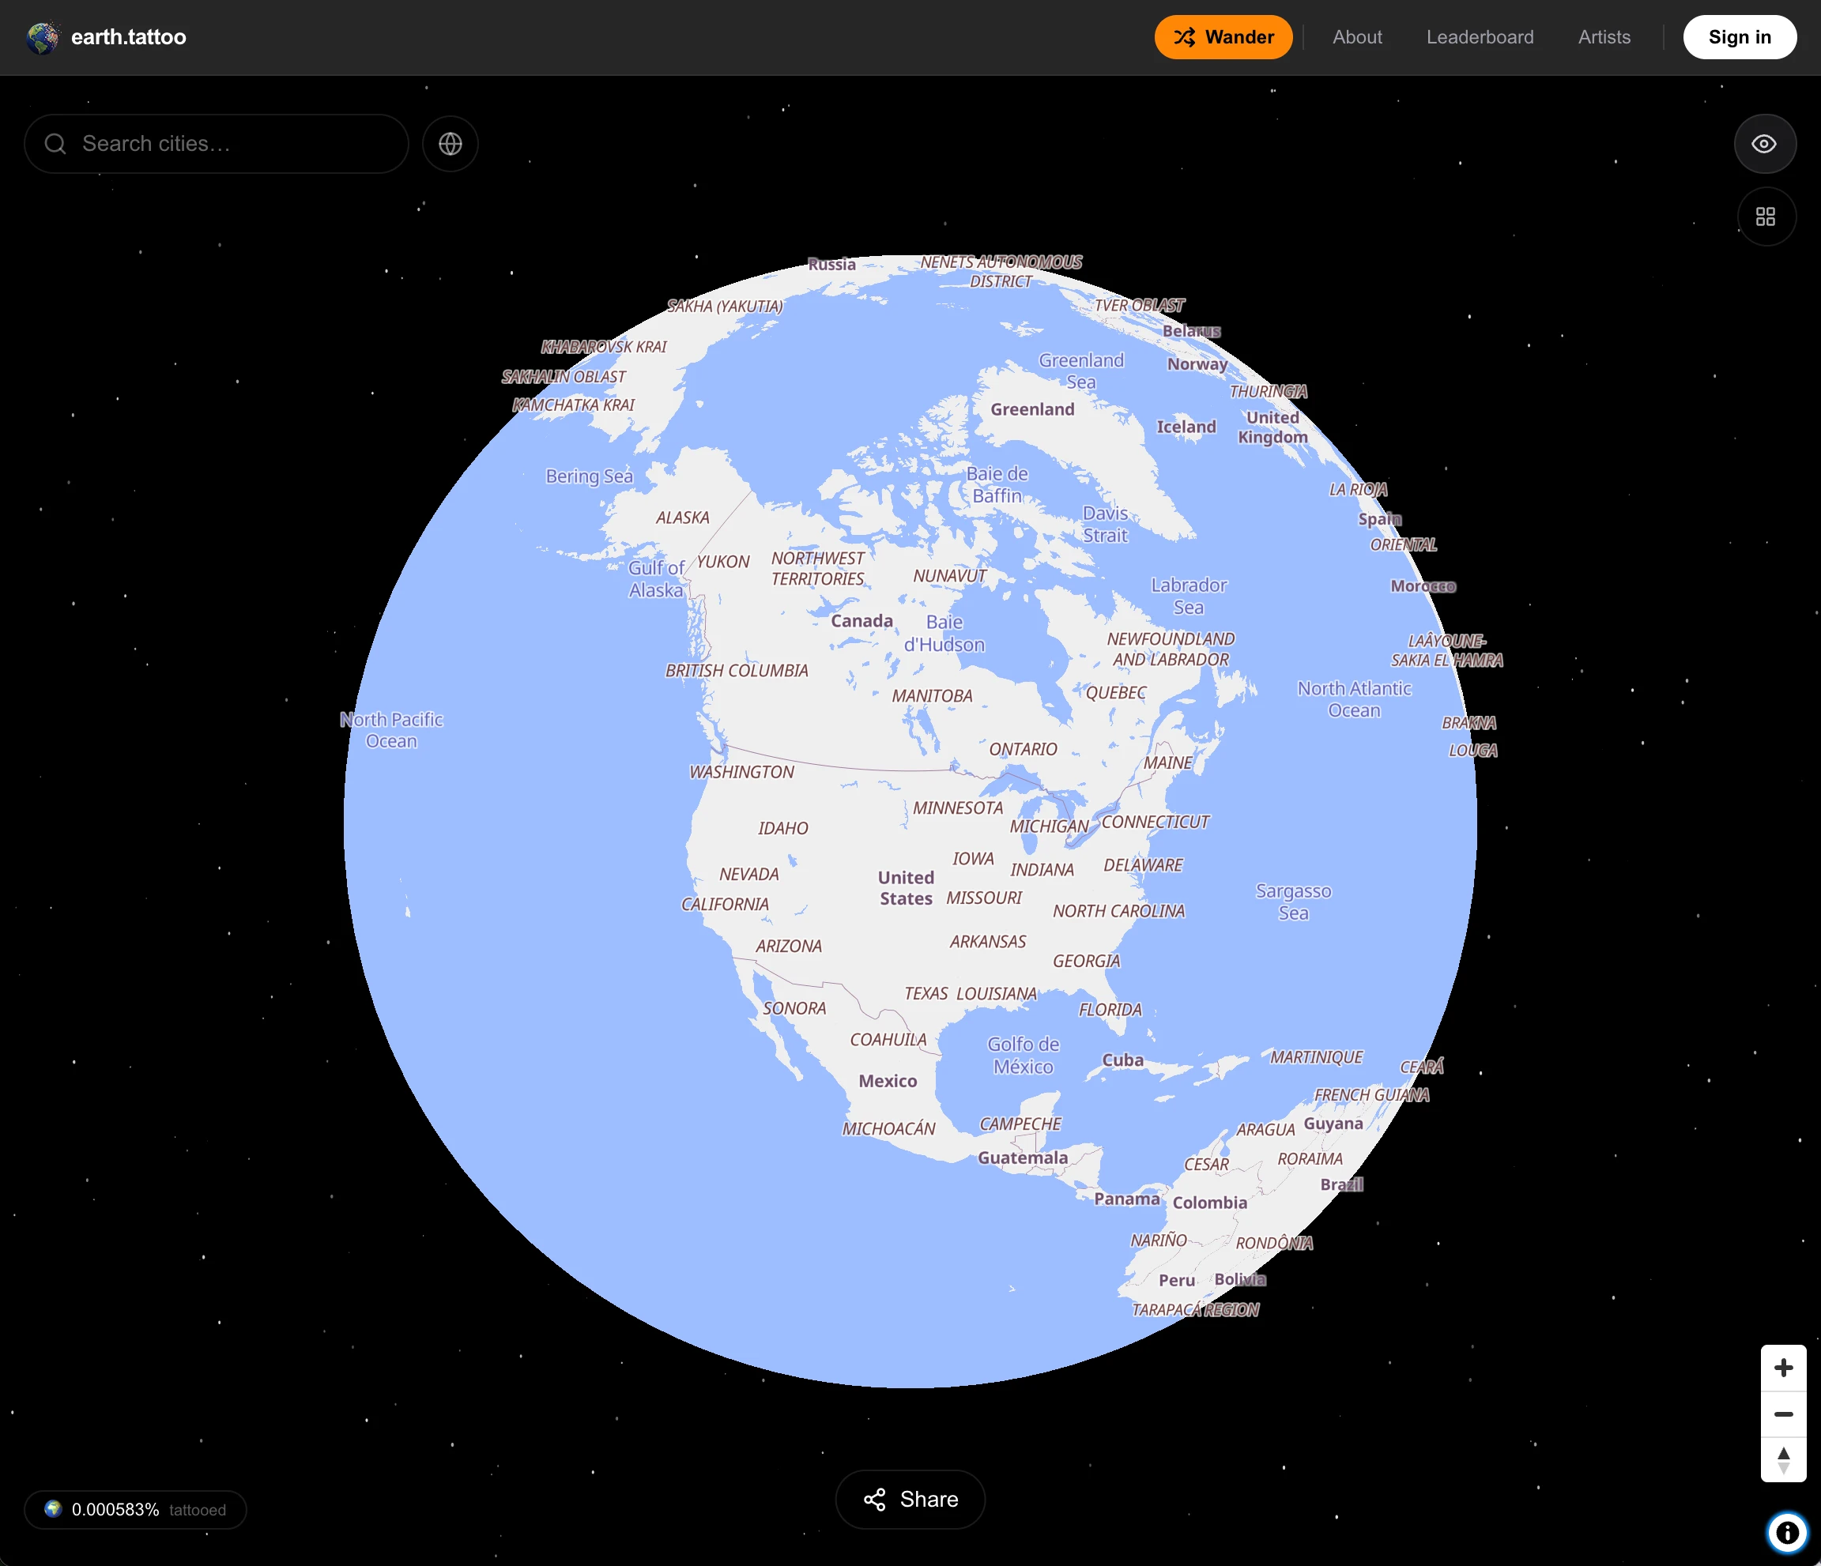Image resolution: width=1821 pixels, height=1566 pixels.
Task: Open the About page
Action: point(1356,37)
